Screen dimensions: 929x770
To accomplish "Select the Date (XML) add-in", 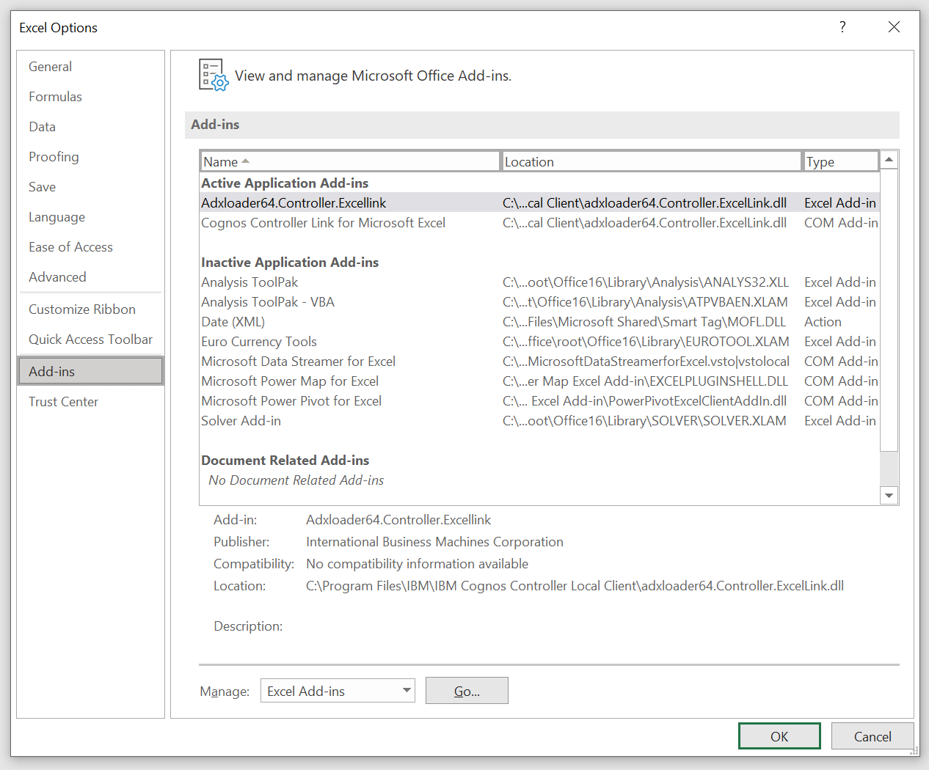I will coord(539,322).
